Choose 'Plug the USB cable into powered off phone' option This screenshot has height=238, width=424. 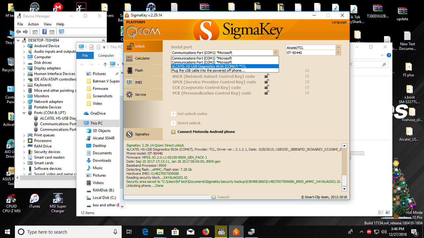[225, 70]
